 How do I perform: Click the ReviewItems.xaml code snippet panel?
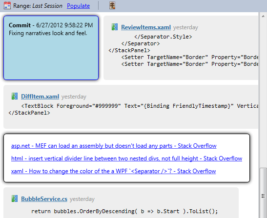pos(181,48)
